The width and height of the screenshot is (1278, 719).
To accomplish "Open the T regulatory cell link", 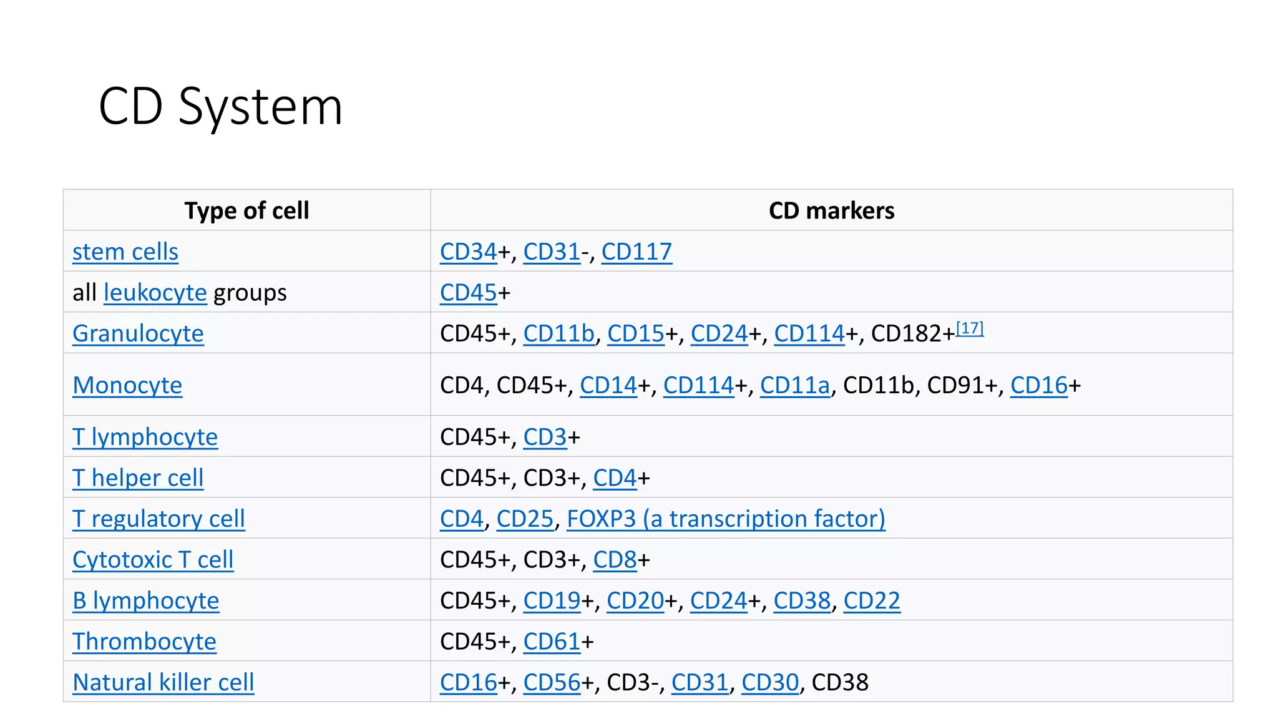I will 159,519.
